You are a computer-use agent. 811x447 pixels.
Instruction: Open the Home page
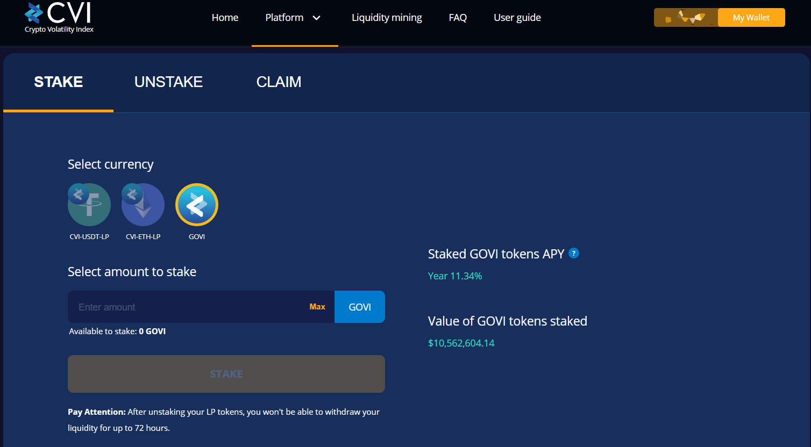click(x=225, y=17)
